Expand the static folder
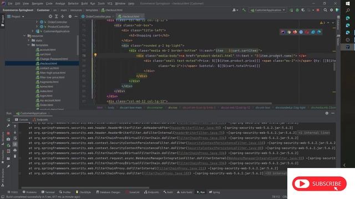Image resolution: width=355 pixels, height=199 pixels. click(29, 40)
